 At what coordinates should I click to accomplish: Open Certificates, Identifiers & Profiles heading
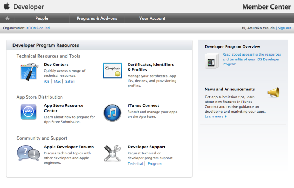[151, 67]
